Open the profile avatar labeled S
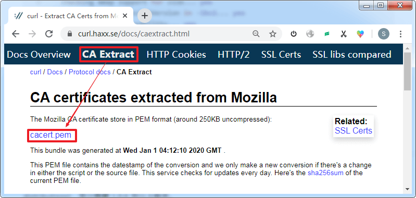416x198 pixels. pos(384,34)
